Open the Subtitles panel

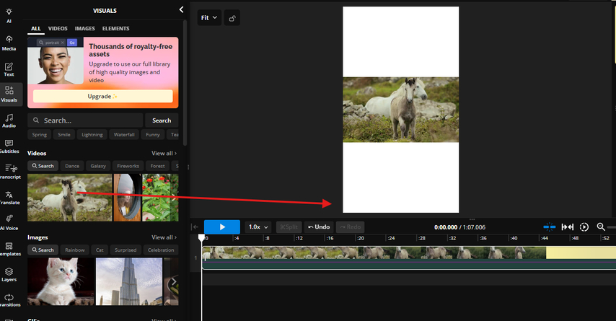coord(9,146)
